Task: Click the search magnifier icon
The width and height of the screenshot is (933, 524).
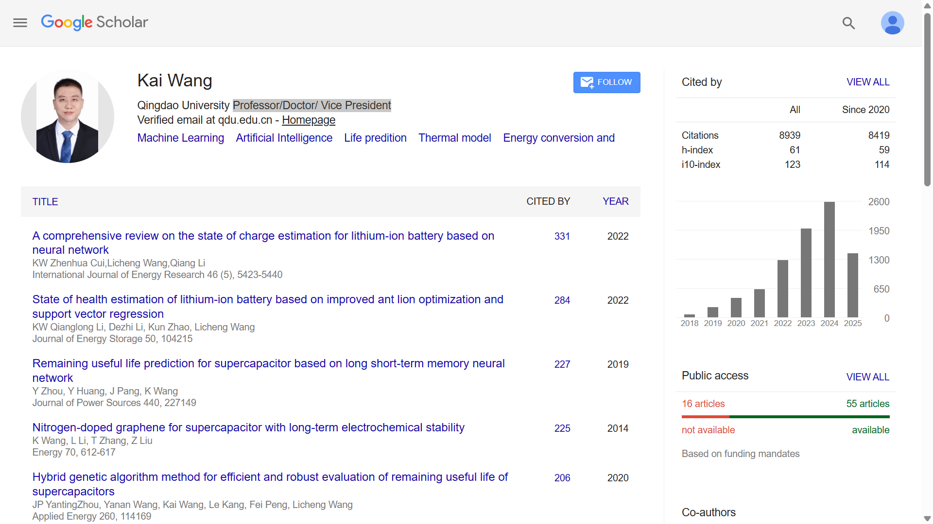Action: tap(848, 23)
